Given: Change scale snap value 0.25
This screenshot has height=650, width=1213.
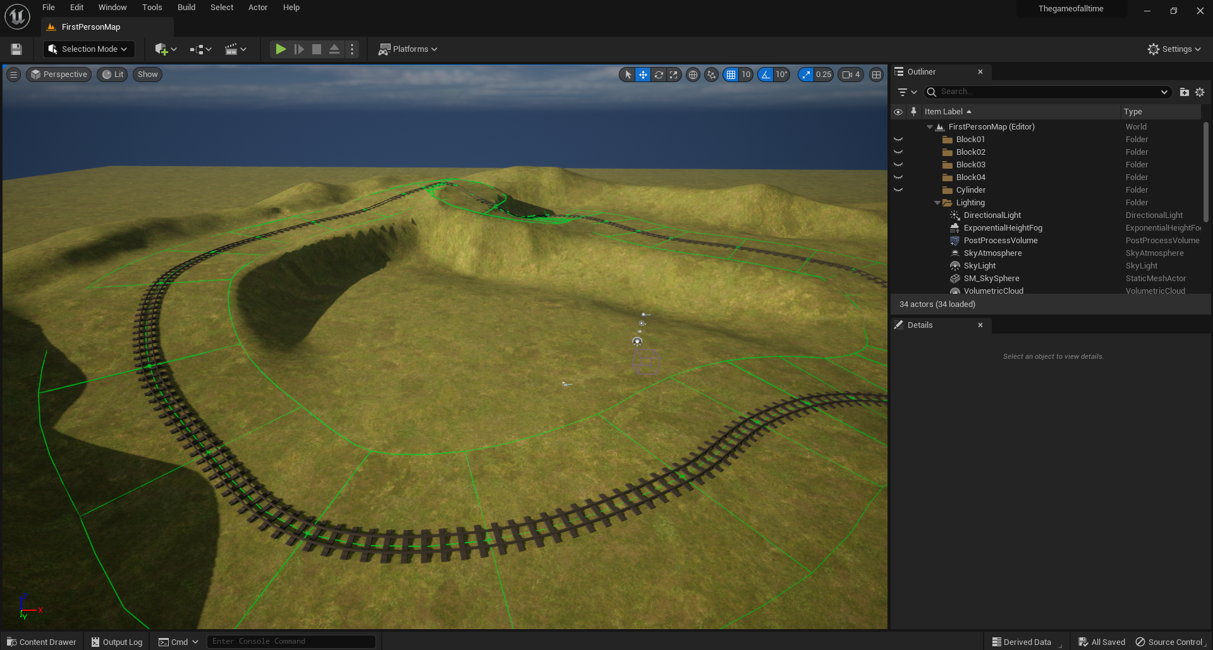Looking at the screenshot, I should (824, 75).
